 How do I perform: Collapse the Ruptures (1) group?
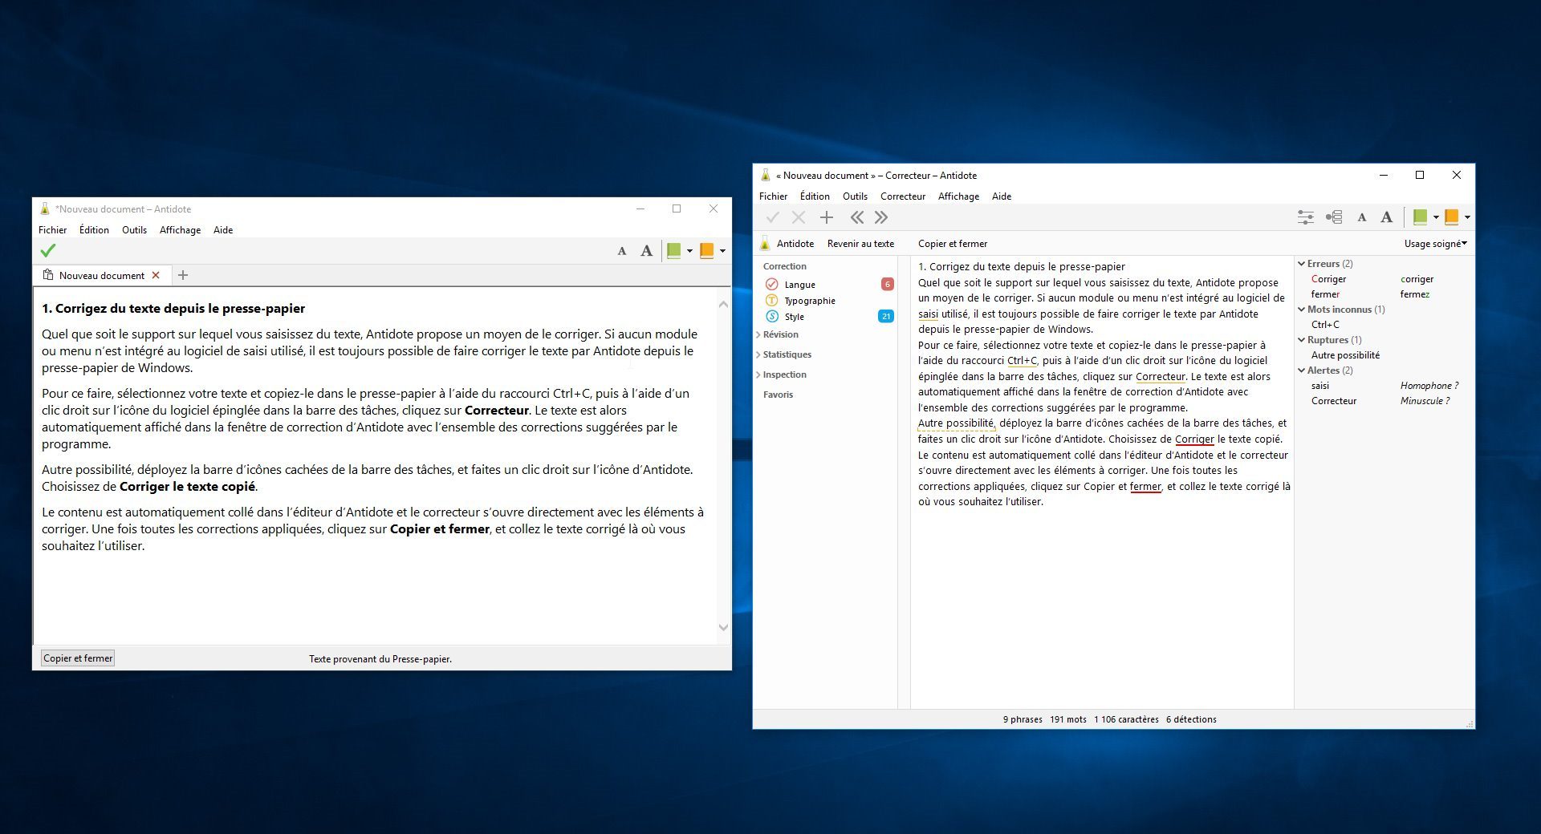(1302, 340)
